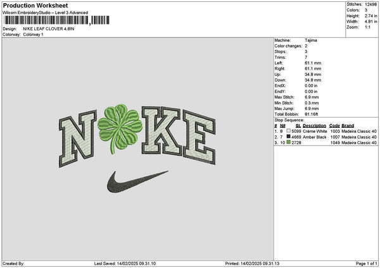
Task: Click the 'Stops:' label
Action: point(281,52)
